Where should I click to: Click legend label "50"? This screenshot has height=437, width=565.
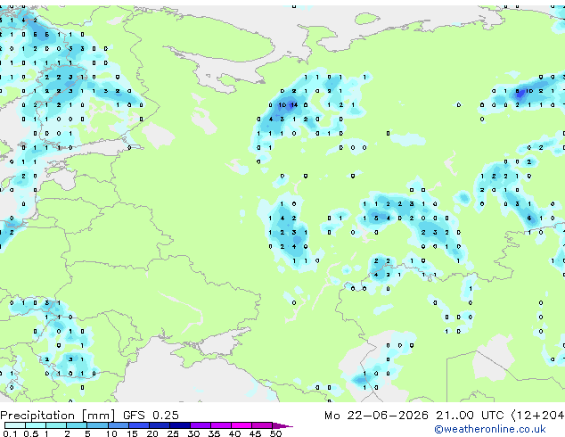click(275, 433)
